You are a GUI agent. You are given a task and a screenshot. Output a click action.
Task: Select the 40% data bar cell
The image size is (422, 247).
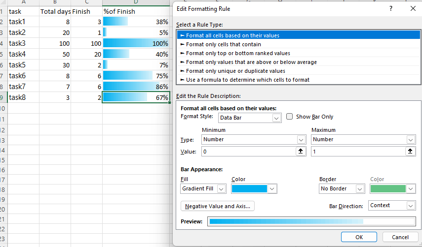[136, 54]
